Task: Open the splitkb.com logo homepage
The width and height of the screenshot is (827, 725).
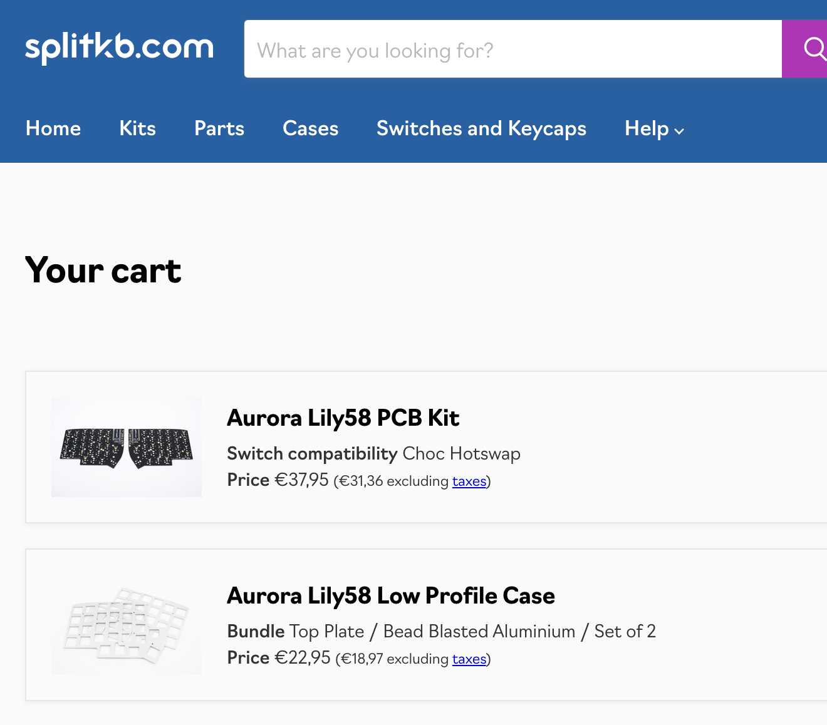Action: (x=119, y=48)
